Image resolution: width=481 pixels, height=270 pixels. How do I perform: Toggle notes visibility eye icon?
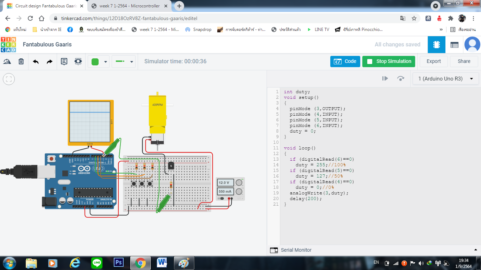(78, 62)
